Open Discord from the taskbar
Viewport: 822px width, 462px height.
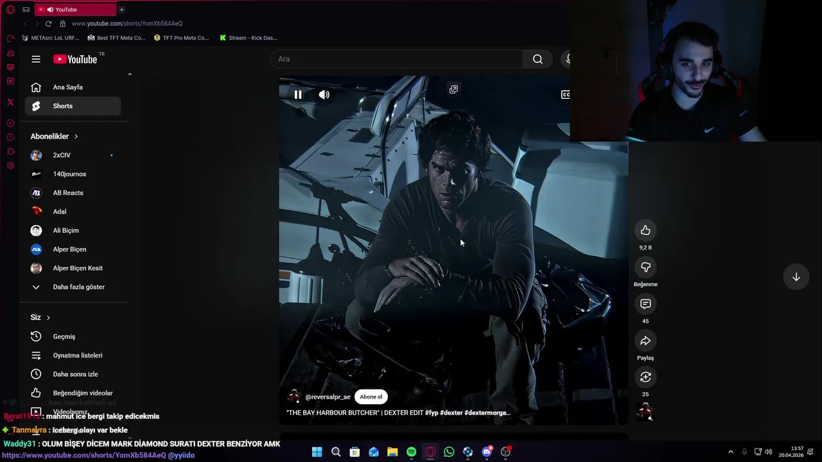coord(487,452)
